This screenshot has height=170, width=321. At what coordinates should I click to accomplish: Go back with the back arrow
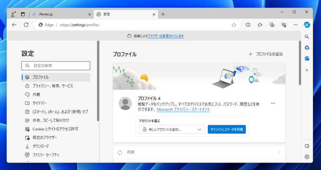tap(14, 25)
